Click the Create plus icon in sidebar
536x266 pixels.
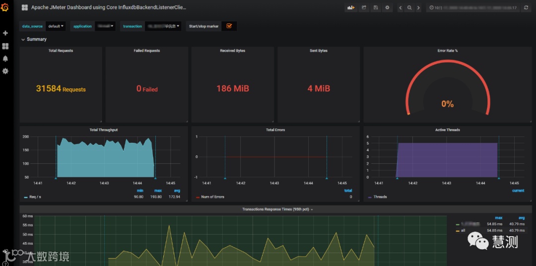[x=5, y=33]
